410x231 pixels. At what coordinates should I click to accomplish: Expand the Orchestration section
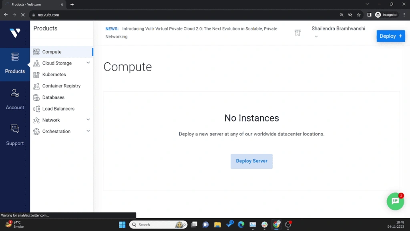[x=61, y=131]
